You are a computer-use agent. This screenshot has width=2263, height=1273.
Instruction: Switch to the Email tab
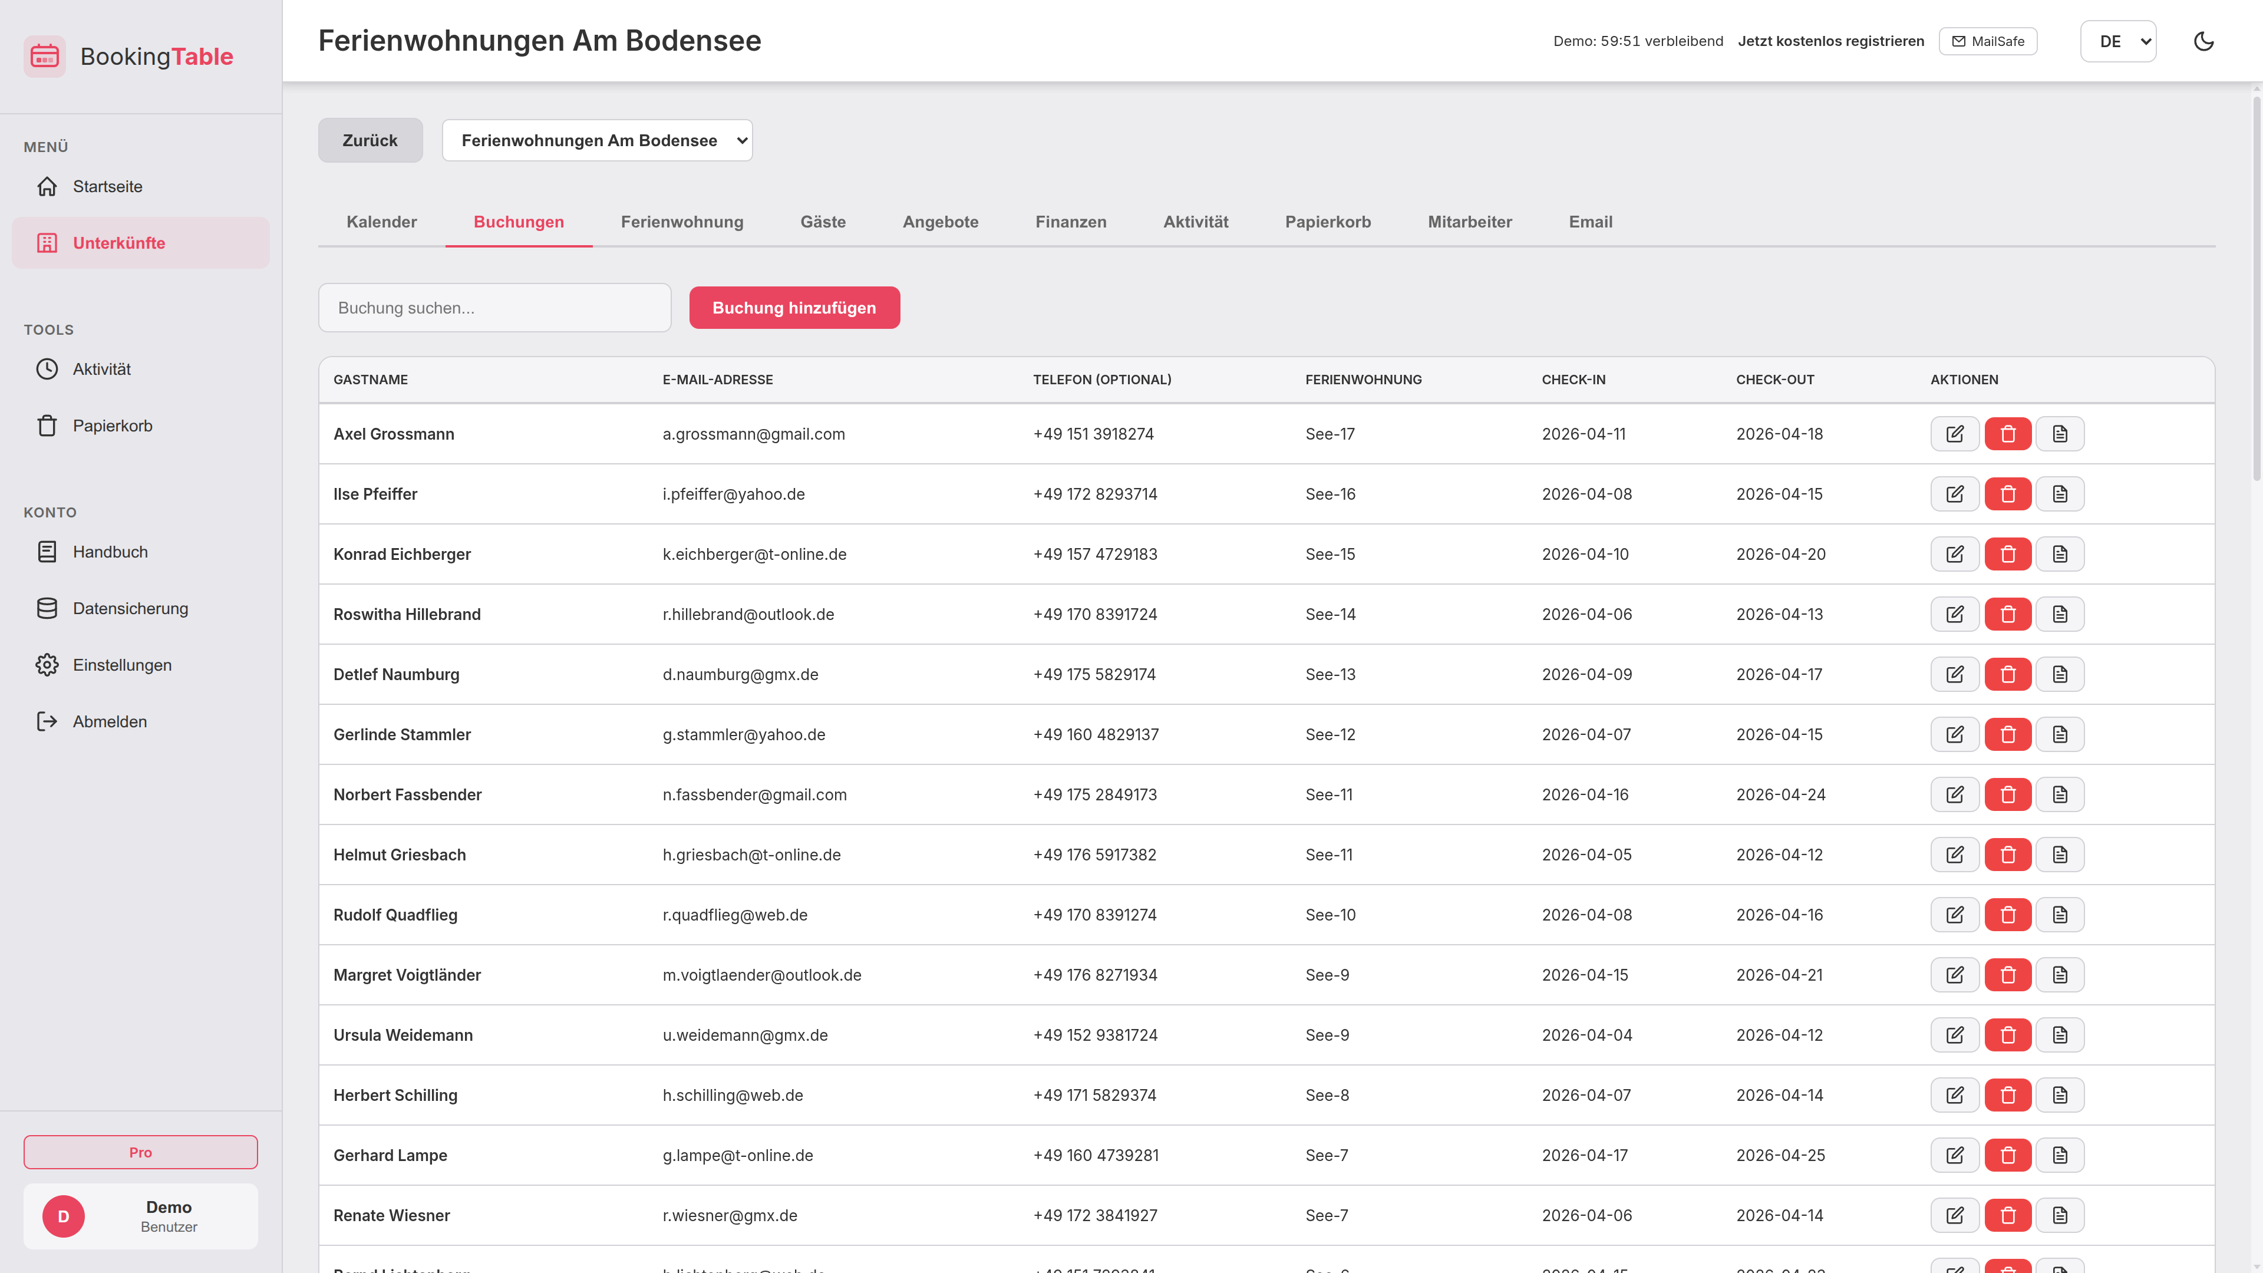[x=1590, y=222]
